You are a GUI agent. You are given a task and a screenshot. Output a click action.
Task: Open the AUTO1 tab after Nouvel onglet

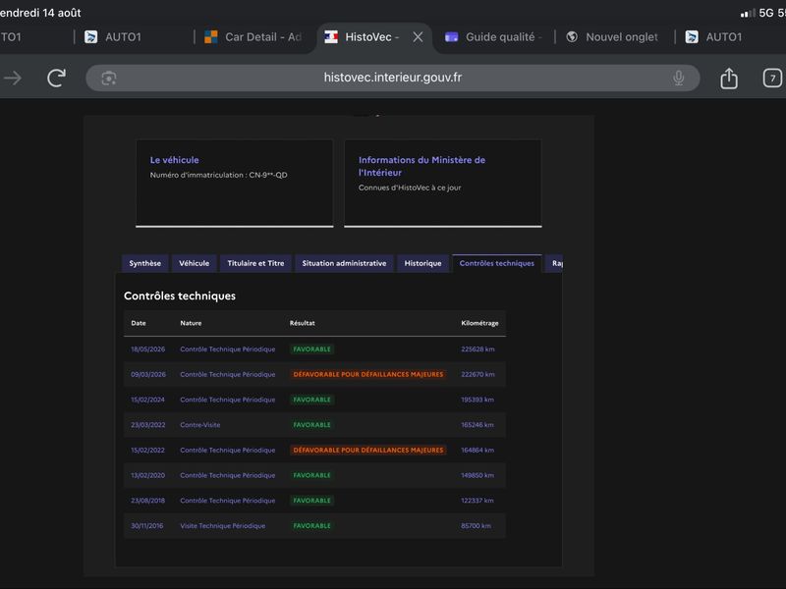click(x=714, y=37)
